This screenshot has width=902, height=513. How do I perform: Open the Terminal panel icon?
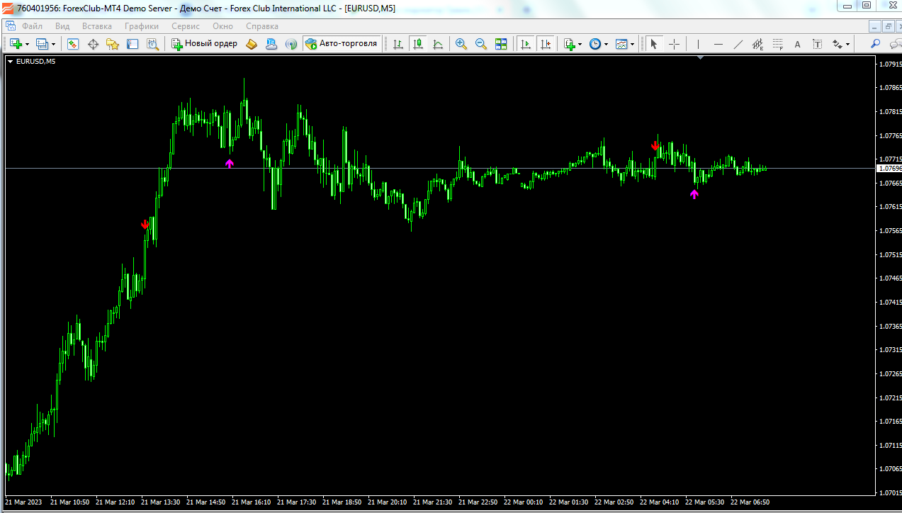point(133,44)
